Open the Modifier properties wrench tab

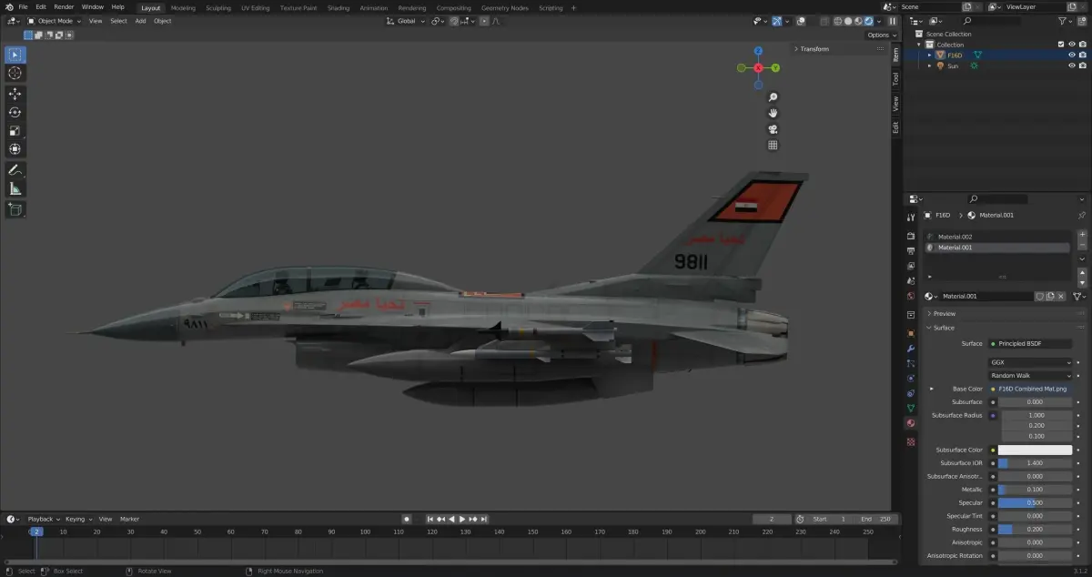click(911, 349)
